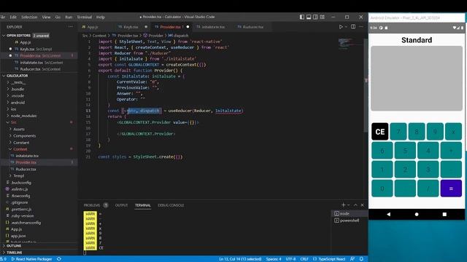This screenshot has height=262, width=467.
Task: Click React Native Packager status item
Action: [31, 259]
